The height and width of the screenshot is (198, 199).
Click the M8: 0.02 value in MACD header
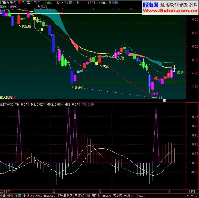click(x=37, y=105)
